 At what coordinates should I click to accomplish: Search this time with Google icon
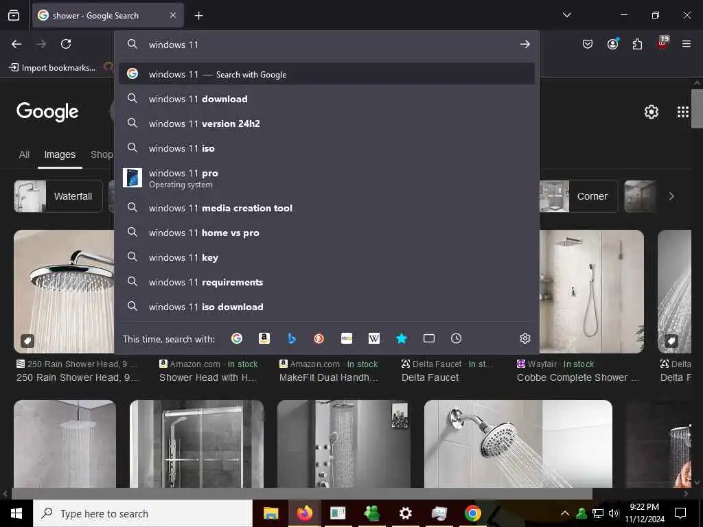[237, 338]
